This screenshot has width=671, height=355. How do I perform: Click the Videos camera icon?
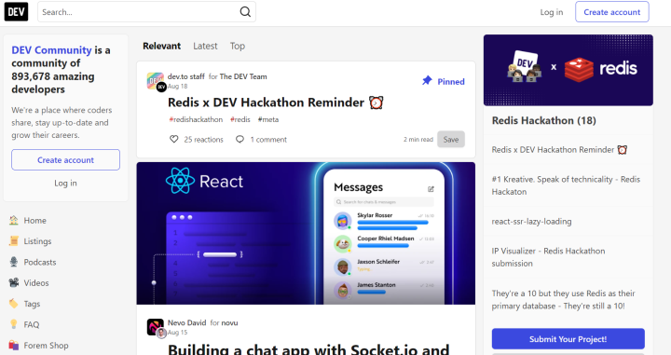[x=14, y=282]
